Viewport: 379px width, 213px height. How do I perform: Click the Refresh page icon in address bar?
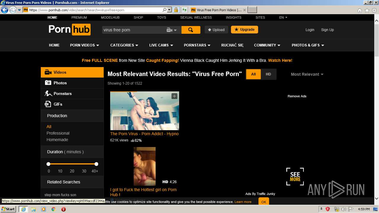click(184, 10)
